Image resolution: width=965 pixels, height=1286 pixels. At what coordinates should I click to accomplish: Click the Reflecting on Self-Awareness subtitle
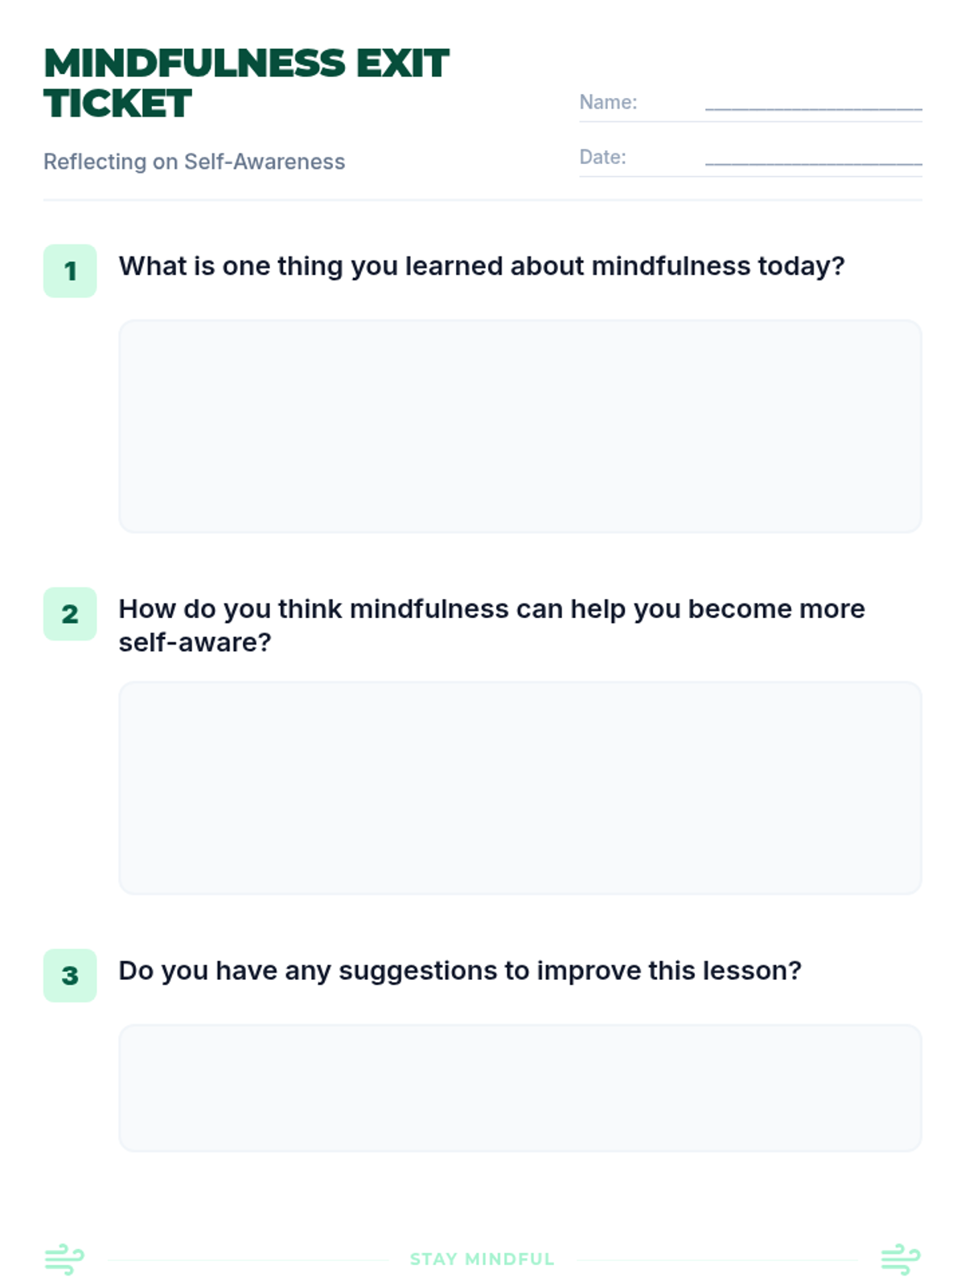[x=194, y=162]
